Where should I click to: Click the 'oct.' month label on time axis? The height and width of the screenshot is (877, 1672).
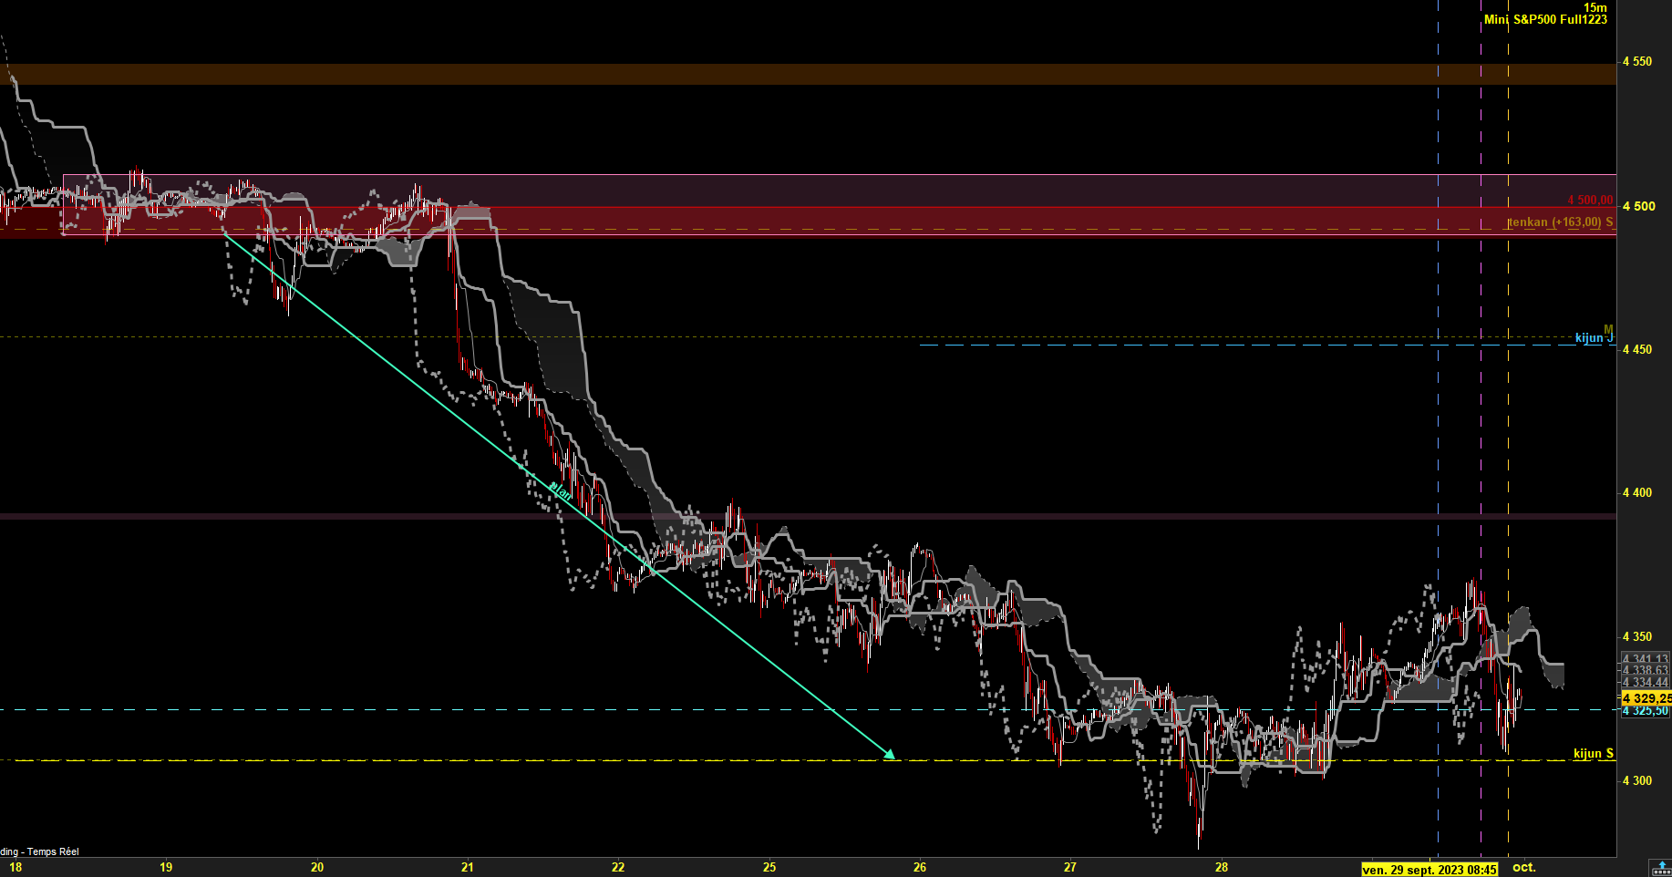pos(1524,867)
